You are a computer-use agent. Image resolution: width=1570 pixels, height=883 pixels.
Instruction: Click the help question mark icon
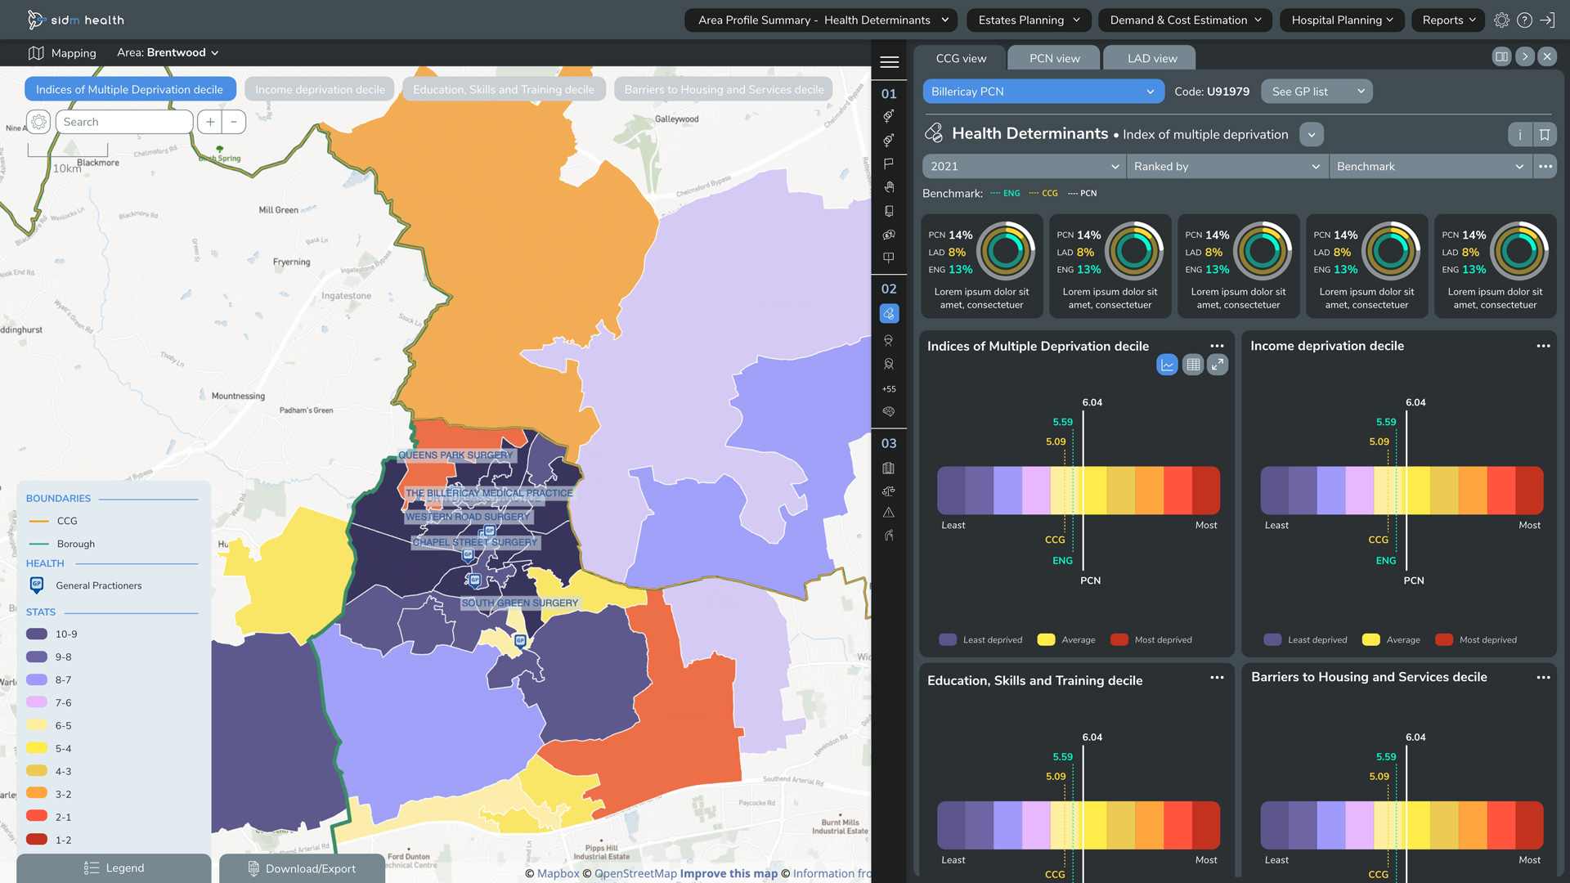(x=1524, y=20)
